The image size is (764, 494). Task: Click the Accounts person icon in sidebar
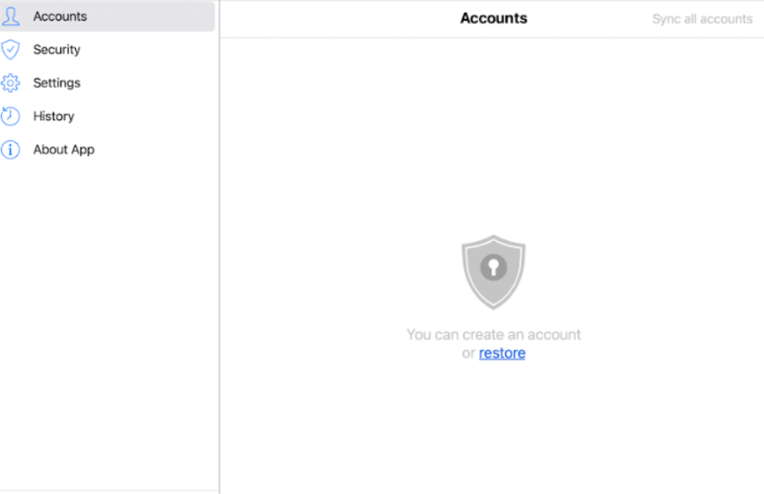[10, 16]
